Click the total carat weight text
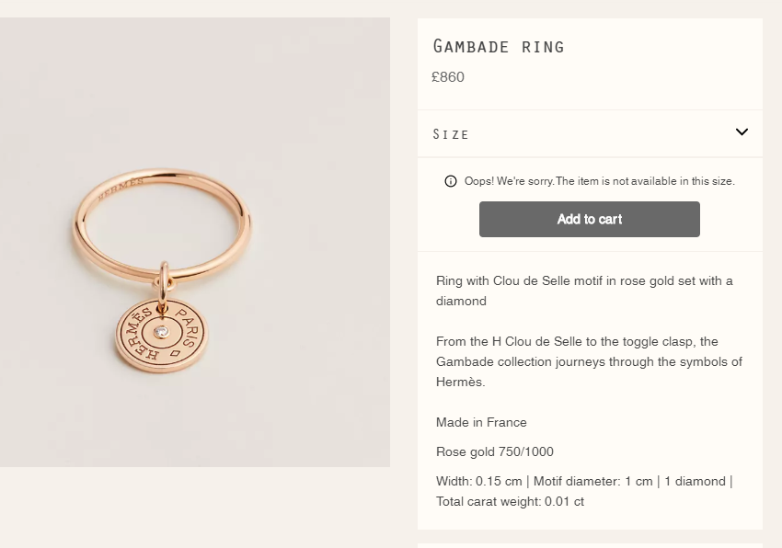Screen dimensions: 782x548 pos(510,501)
